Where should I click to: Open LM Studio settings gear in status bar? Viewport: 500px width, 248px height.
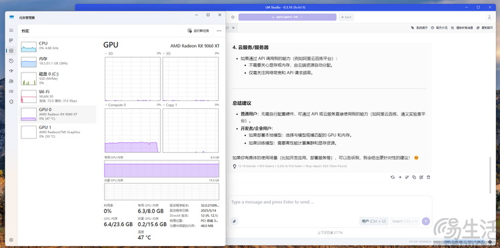(490, 242)
